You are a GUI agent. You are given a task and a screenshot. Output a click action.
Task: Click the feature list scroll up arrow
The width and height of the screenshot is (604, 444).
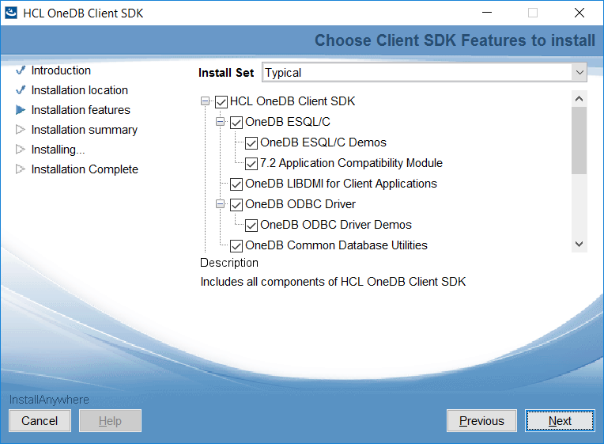click(x=579, y=99)
